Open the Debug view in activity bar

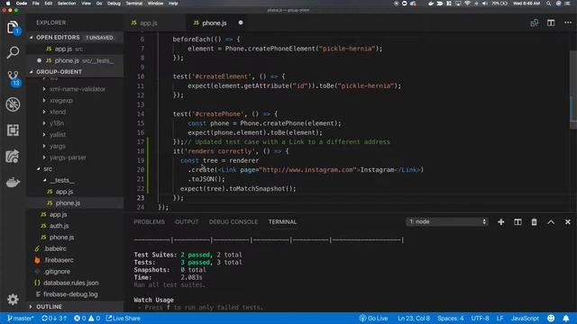[x=13, y=104]
